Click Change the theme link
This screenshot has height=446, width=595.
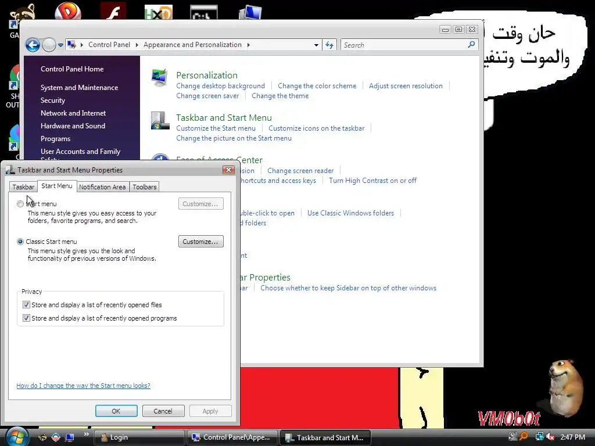(280, 96)
